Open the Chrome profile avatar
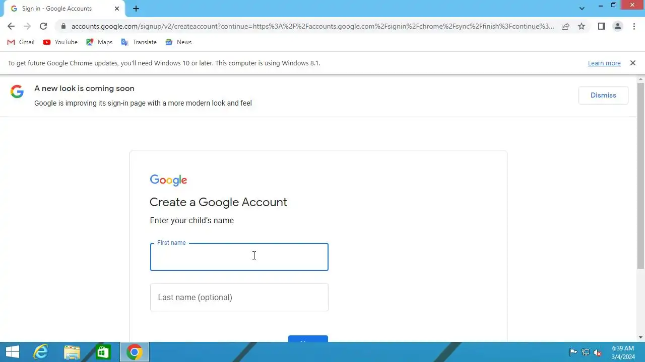This screenshot has width=645, height=362. tap(618, 26)
